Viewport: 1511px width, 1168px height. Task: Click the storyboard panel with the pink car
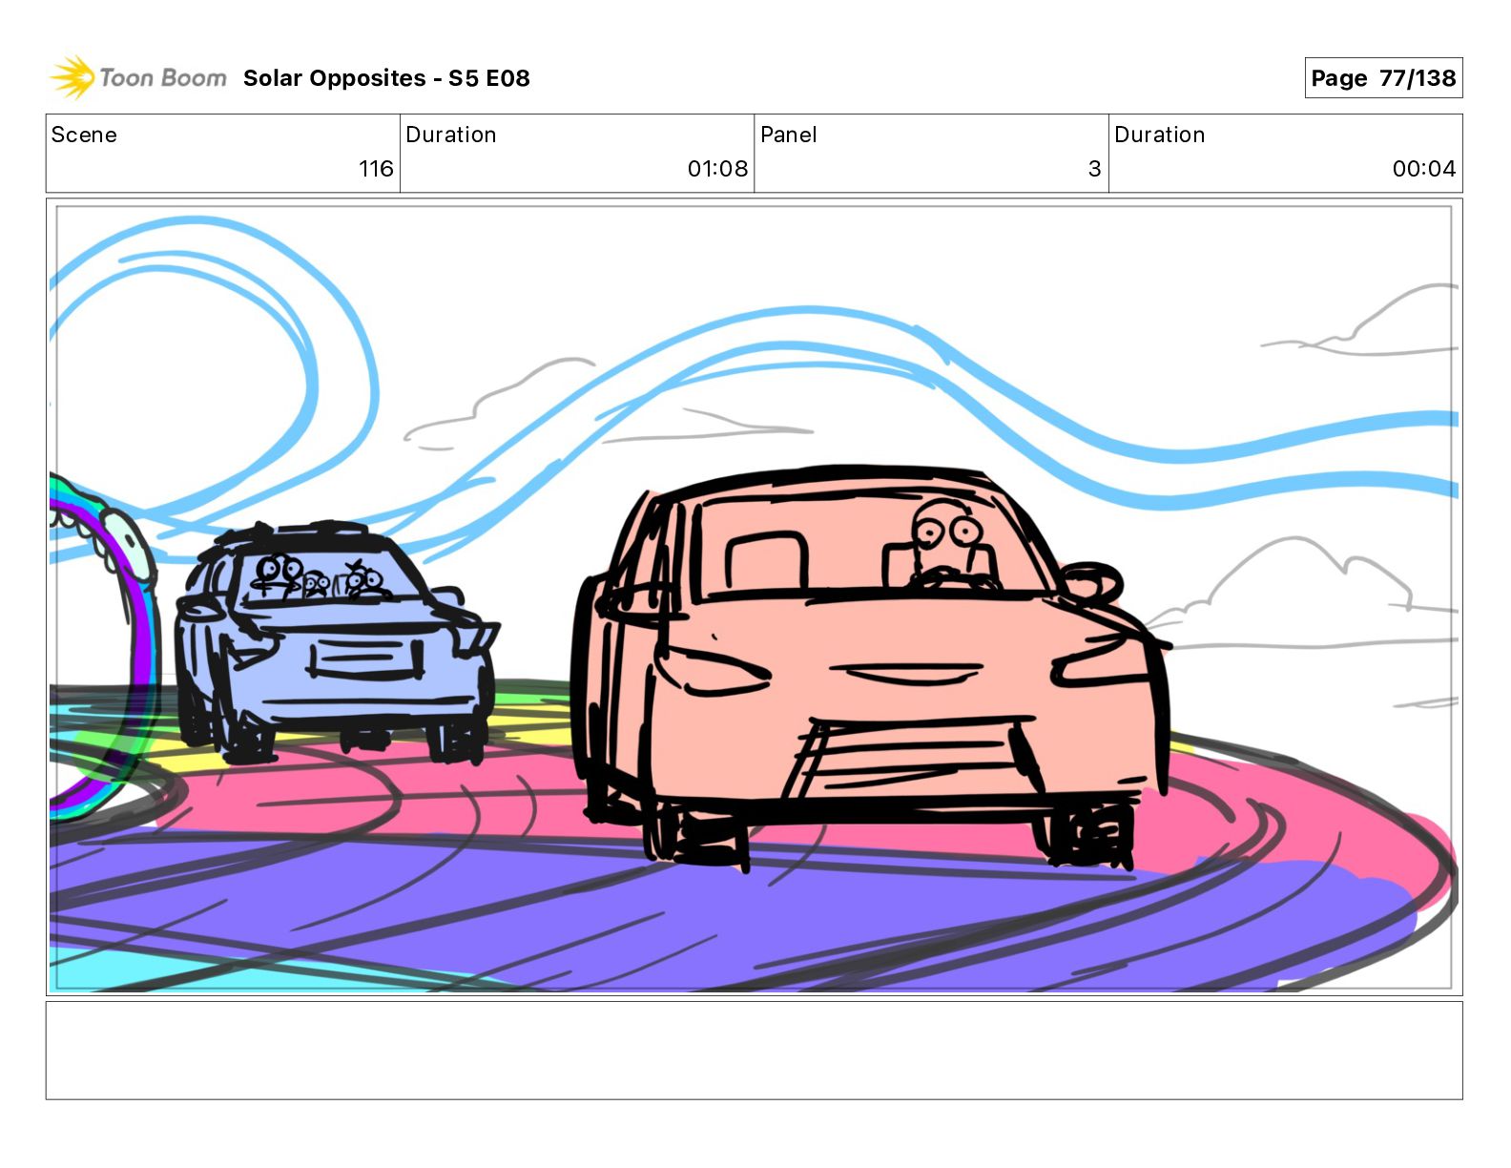[754, 597]
